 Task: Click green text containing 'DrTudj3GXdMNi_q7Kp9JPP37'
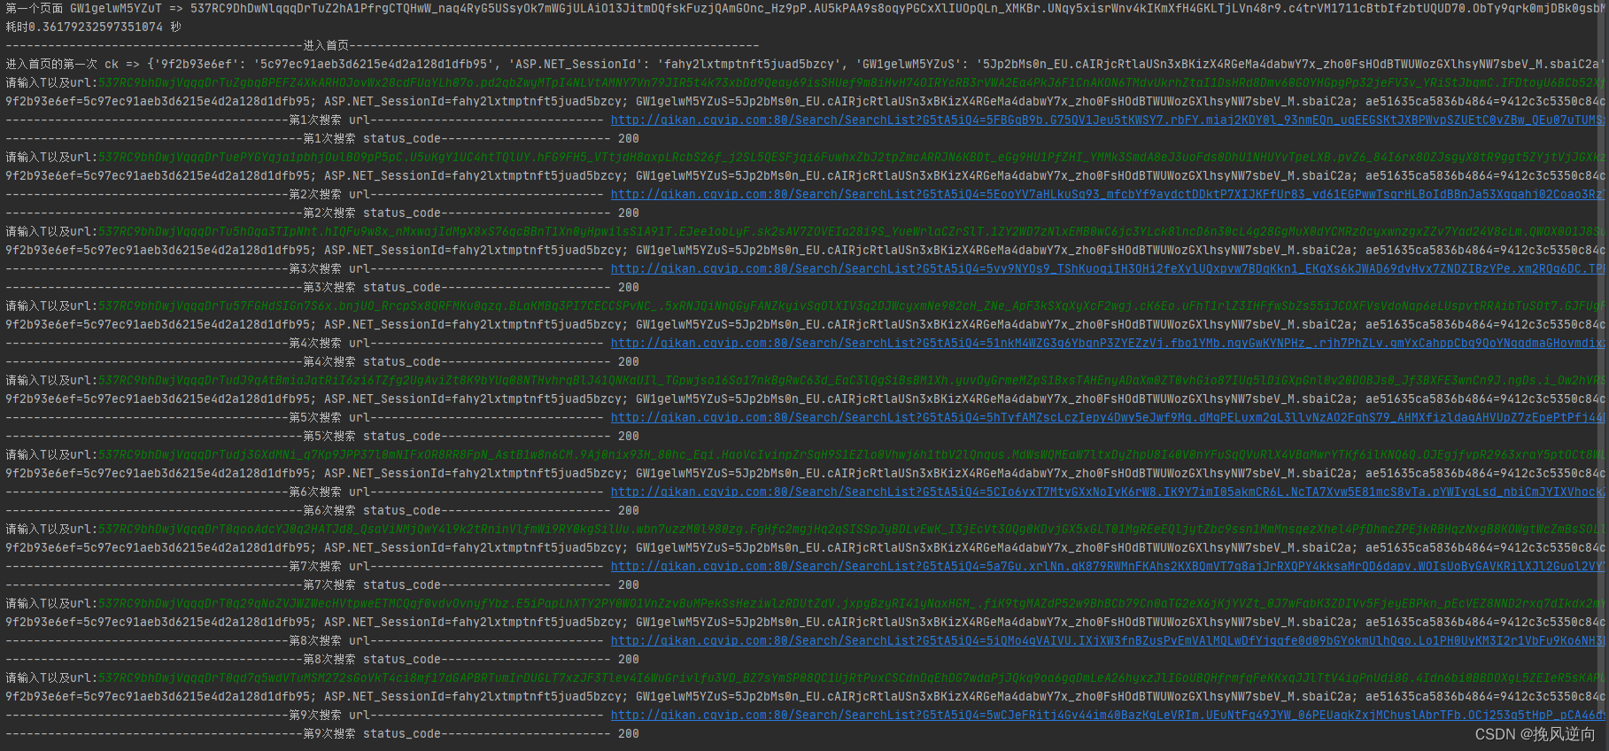850,455
